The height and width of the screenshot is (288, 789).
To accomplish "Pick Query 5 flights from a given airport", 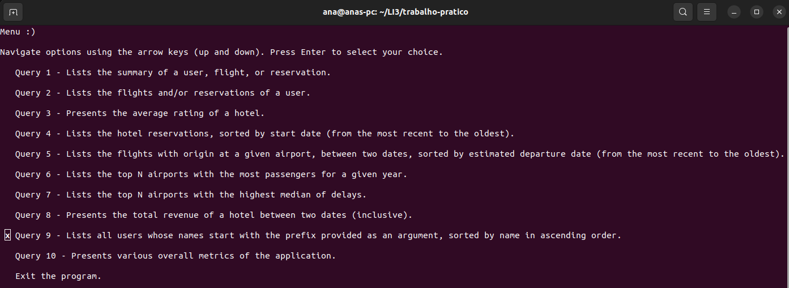I will (x=399, y=154).
